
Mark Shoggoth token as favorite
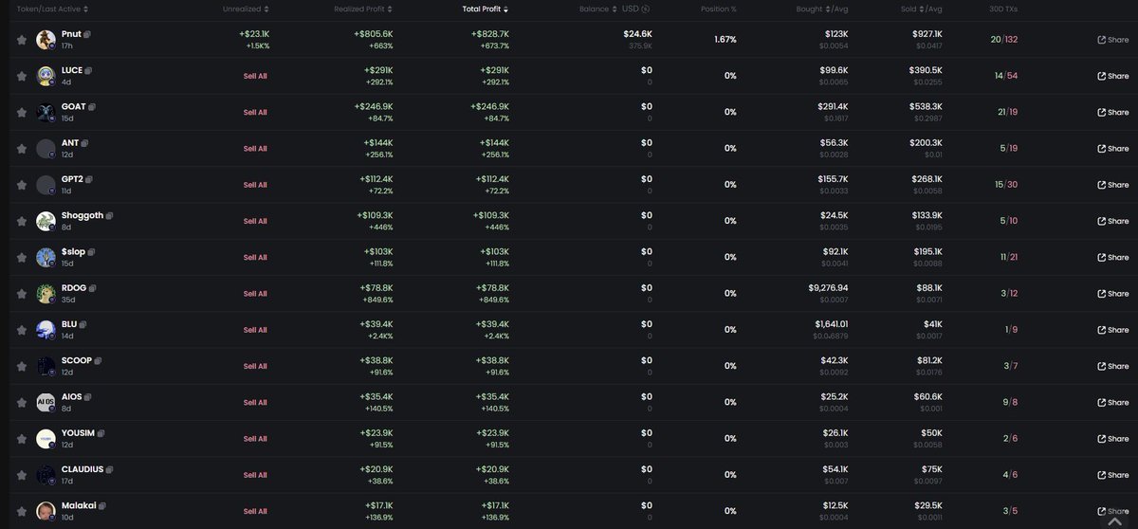[x=21, y=221]
